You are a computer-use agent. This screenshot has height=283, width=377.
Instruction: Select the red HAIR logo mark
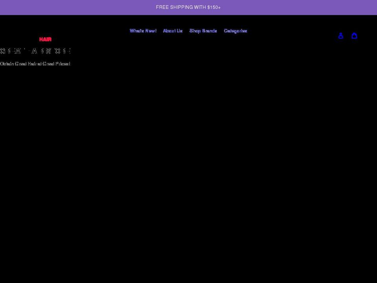point(46,39)
